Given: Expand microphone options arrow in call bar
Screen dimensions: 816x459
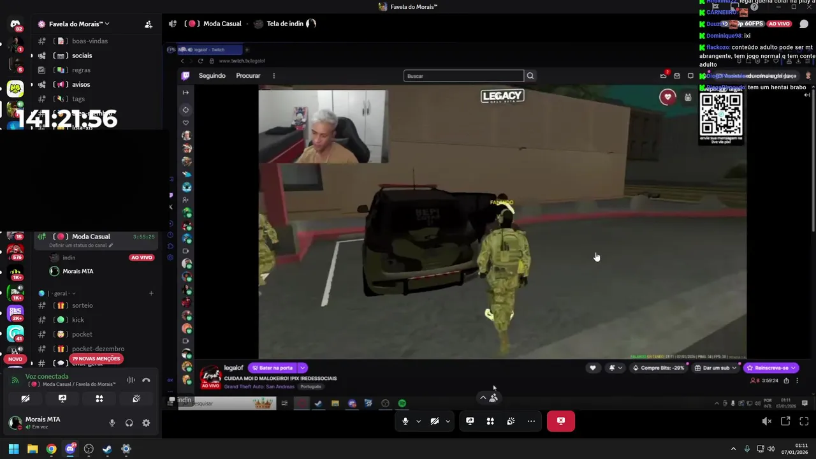Looking at the screenshot, I should point(418,421).
